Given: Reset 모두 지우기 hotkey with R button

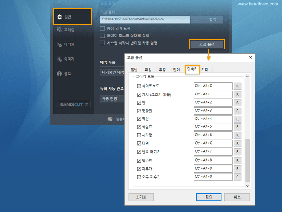Looking at the screenshot, I should tap(238, 177).
